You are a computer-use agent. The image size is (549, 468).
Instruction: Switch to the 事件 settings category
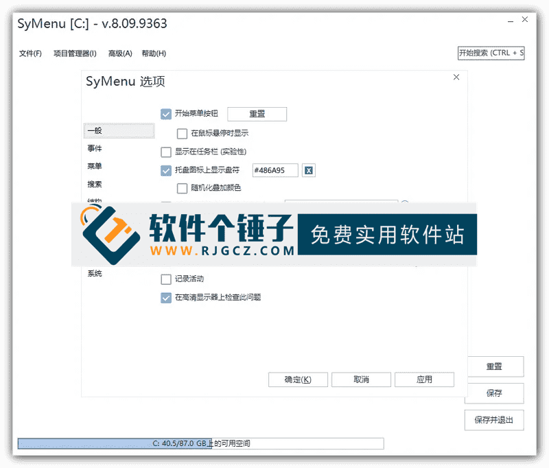click(93, 148)
